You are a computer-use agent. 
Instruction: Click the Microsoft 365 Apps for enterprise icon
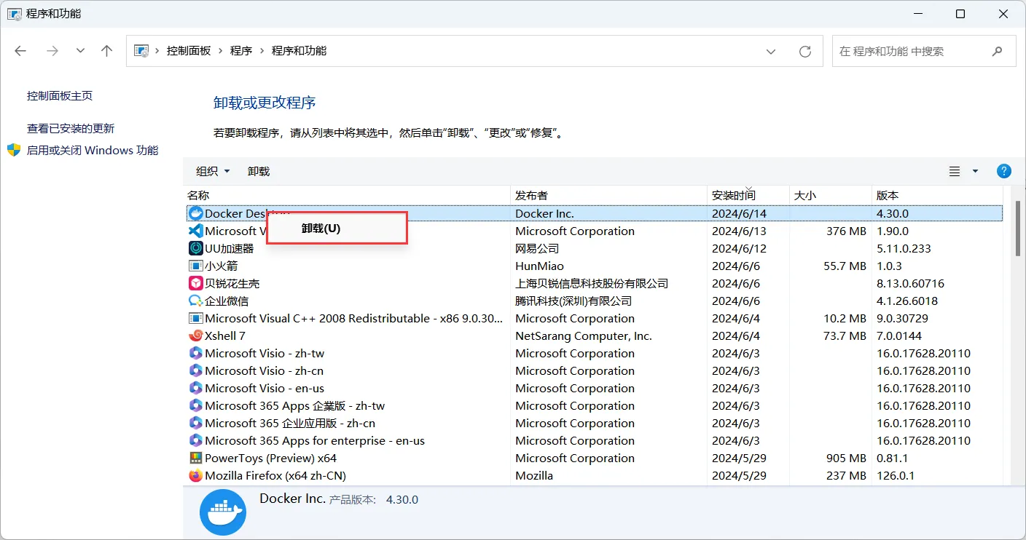(195, 440)
